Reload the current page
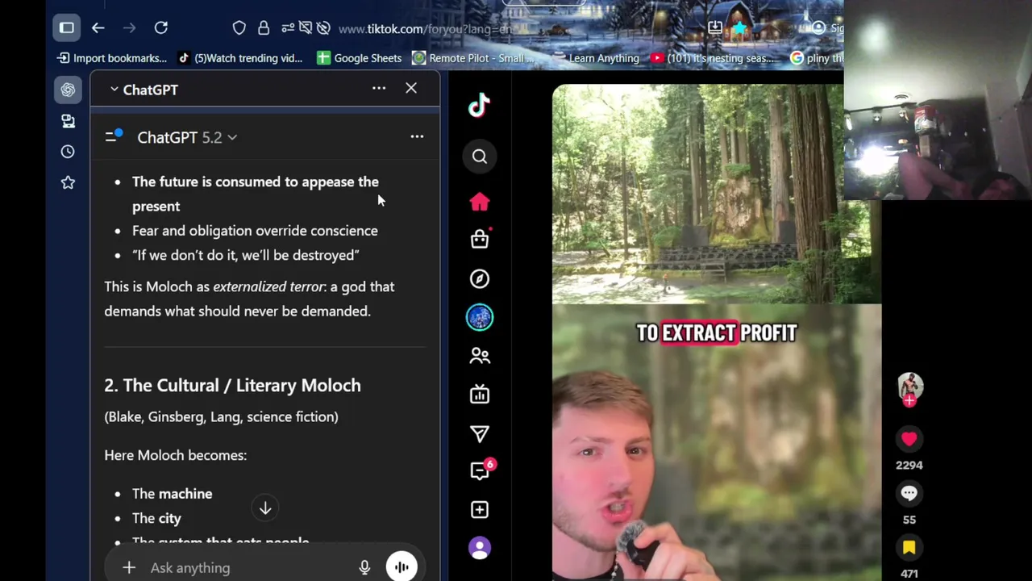 click(x=161, y=28)
